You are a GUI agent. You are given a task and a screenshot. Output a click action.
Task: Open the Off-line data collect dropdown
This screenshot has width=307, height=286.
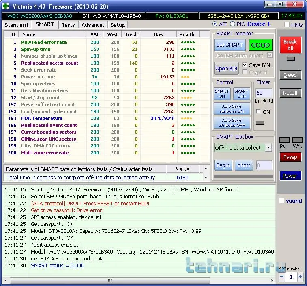tap(268, 147)
